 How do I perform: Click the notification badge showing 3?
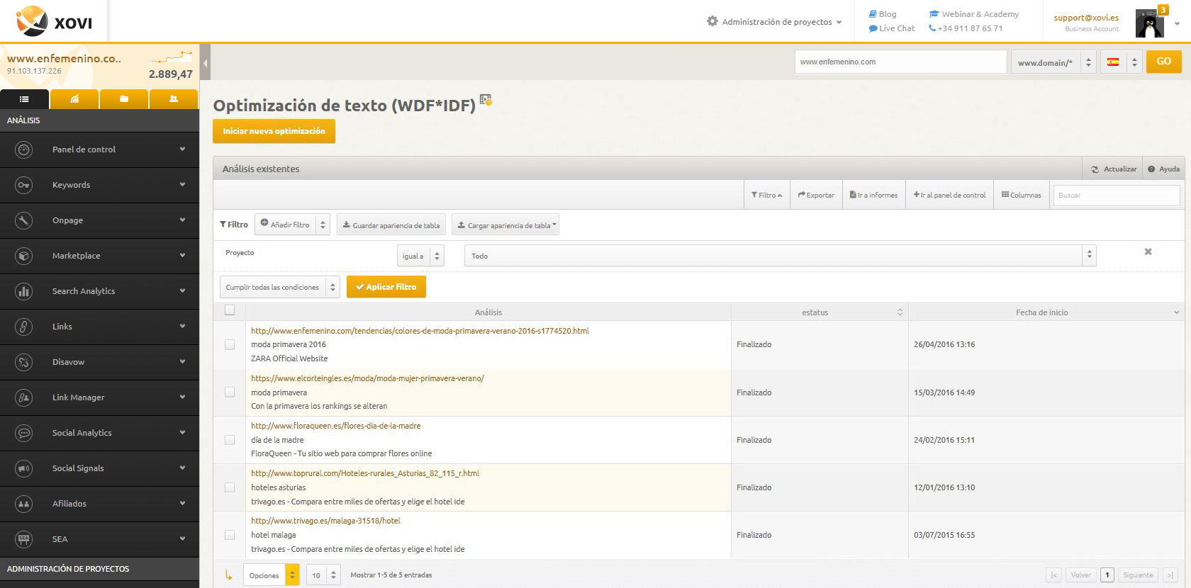pos(1163,10)
